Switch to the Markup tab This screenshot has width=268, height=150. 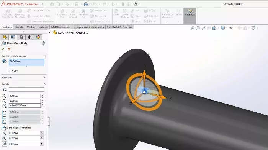tap(31, 27)
